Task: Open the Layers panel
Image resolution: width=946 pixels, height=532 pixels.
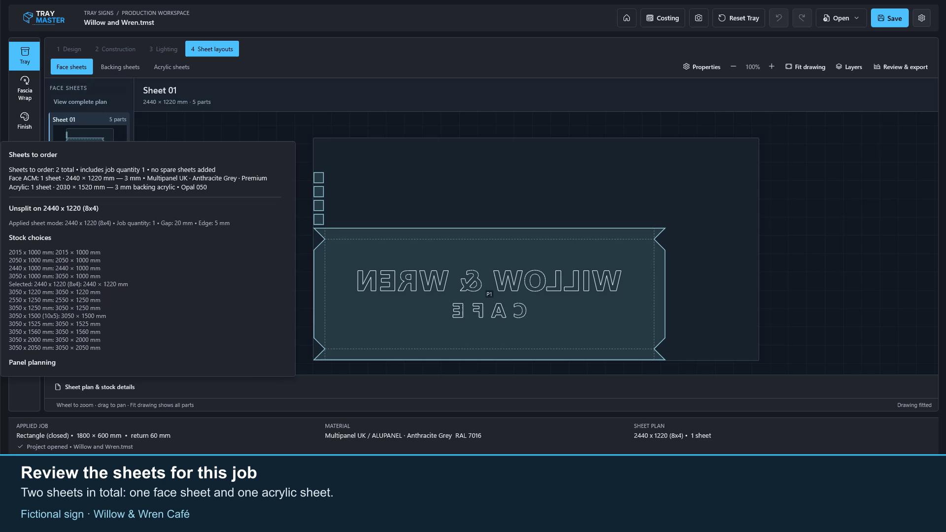Action: 849,66
